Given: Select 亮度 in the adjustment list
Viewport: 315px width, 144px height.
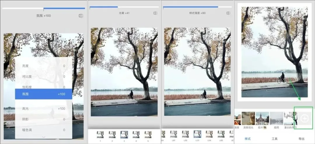Looking at the screenshot, I should point(43,66).
